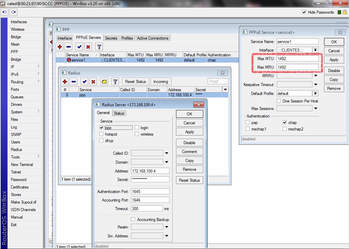Open the Default Profile dropdown
This screenshot has width=349, height=249.
click(x=316, y=93)
